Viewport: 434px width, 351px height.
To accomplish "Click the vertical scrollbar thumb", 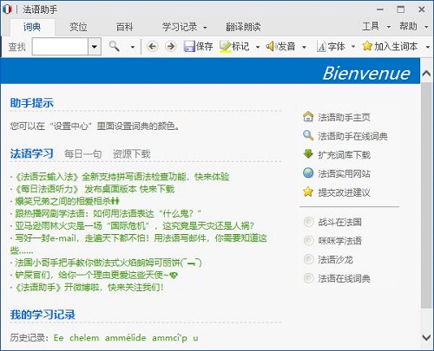I will point(426,195).
